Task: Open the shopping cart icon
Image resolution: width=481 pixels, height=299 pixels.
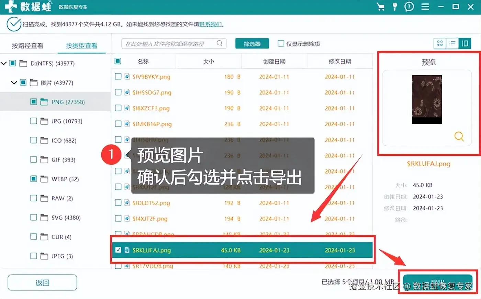Action: [x=380, y=7]
